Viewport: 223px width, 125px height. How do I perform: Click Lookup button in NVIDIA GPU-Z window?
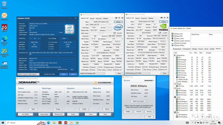(164, 22)
